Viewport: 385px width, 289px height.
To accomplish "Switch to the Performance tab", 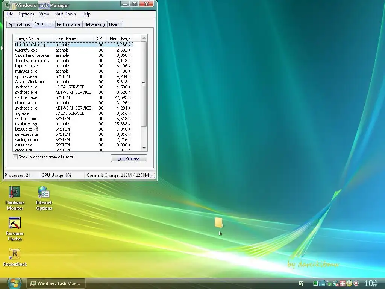I will [68, 24].
